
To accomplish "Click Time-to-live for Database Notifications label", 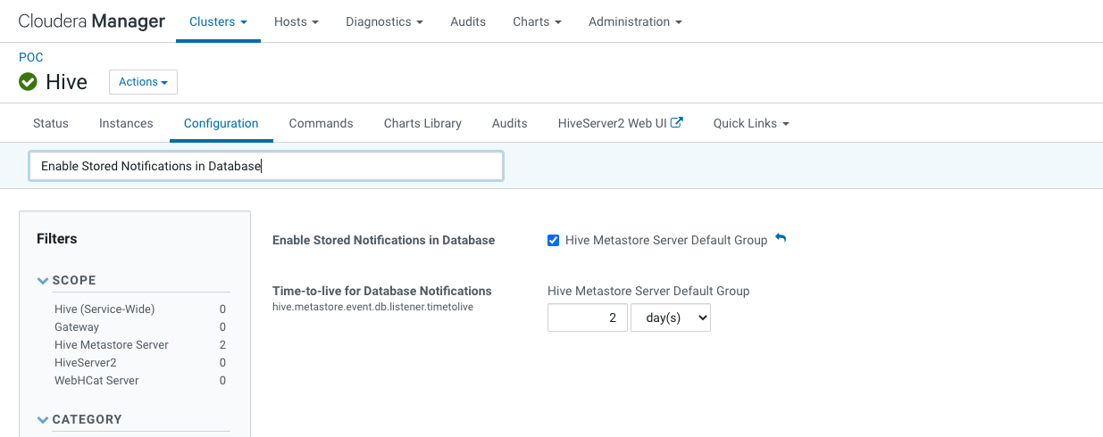I will tap(382, 291).
